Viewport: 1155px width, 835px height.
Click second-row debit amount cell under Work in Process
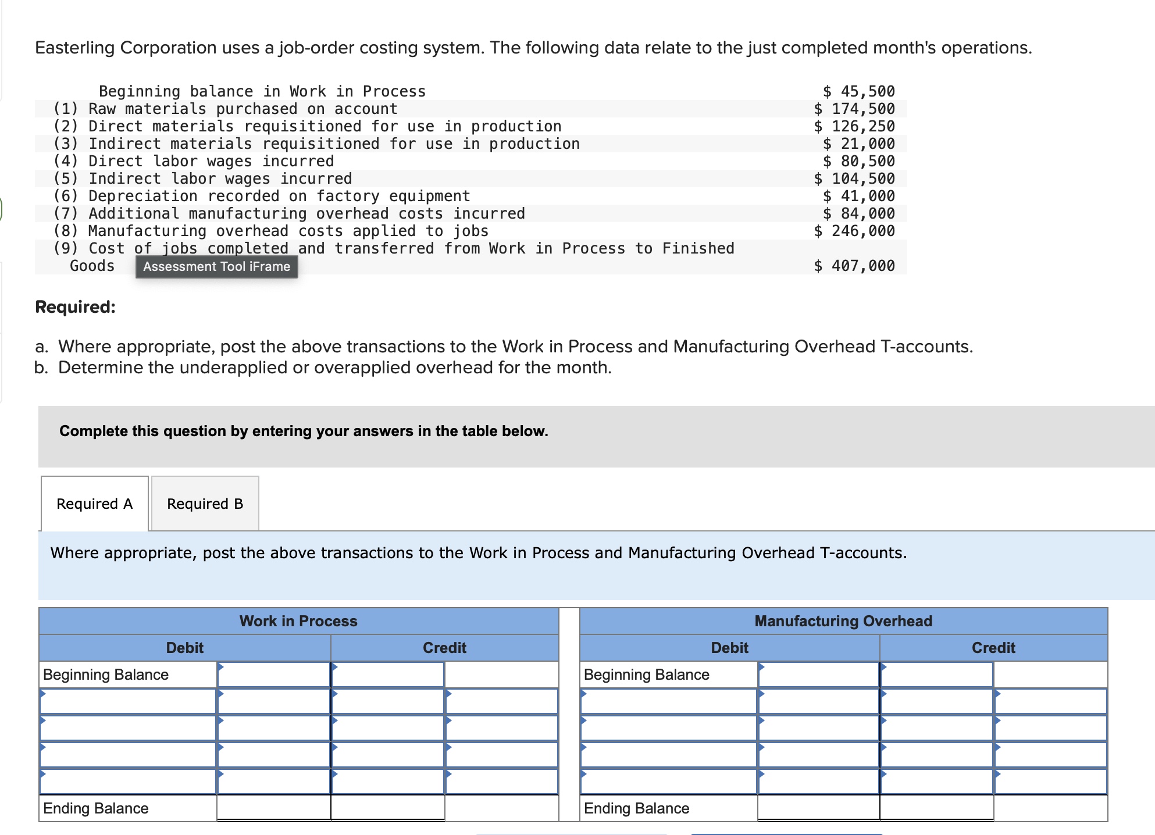(x=274, y=728)
